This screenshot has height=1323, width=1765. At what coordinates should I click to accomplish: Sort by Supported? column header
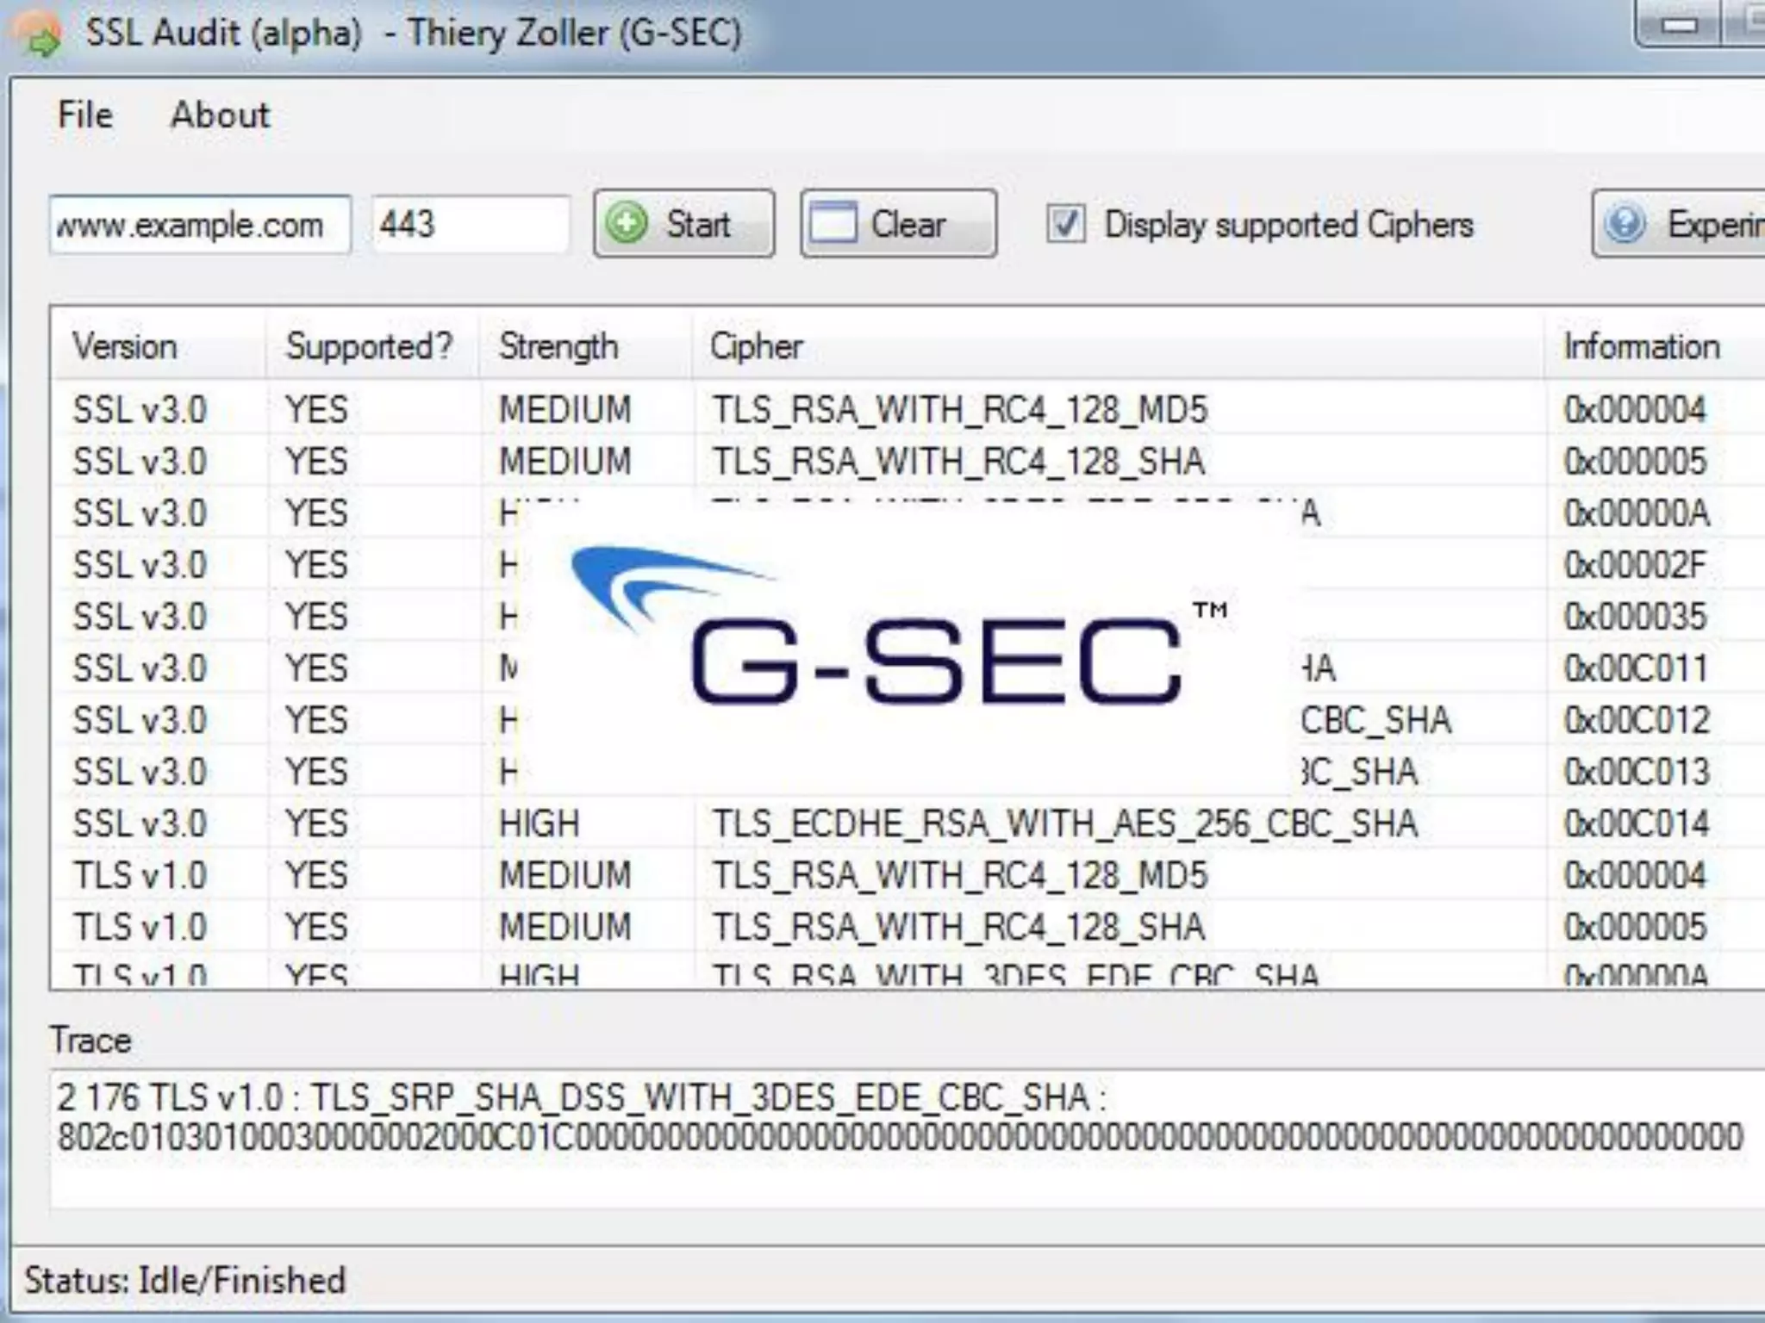(369, 346)
